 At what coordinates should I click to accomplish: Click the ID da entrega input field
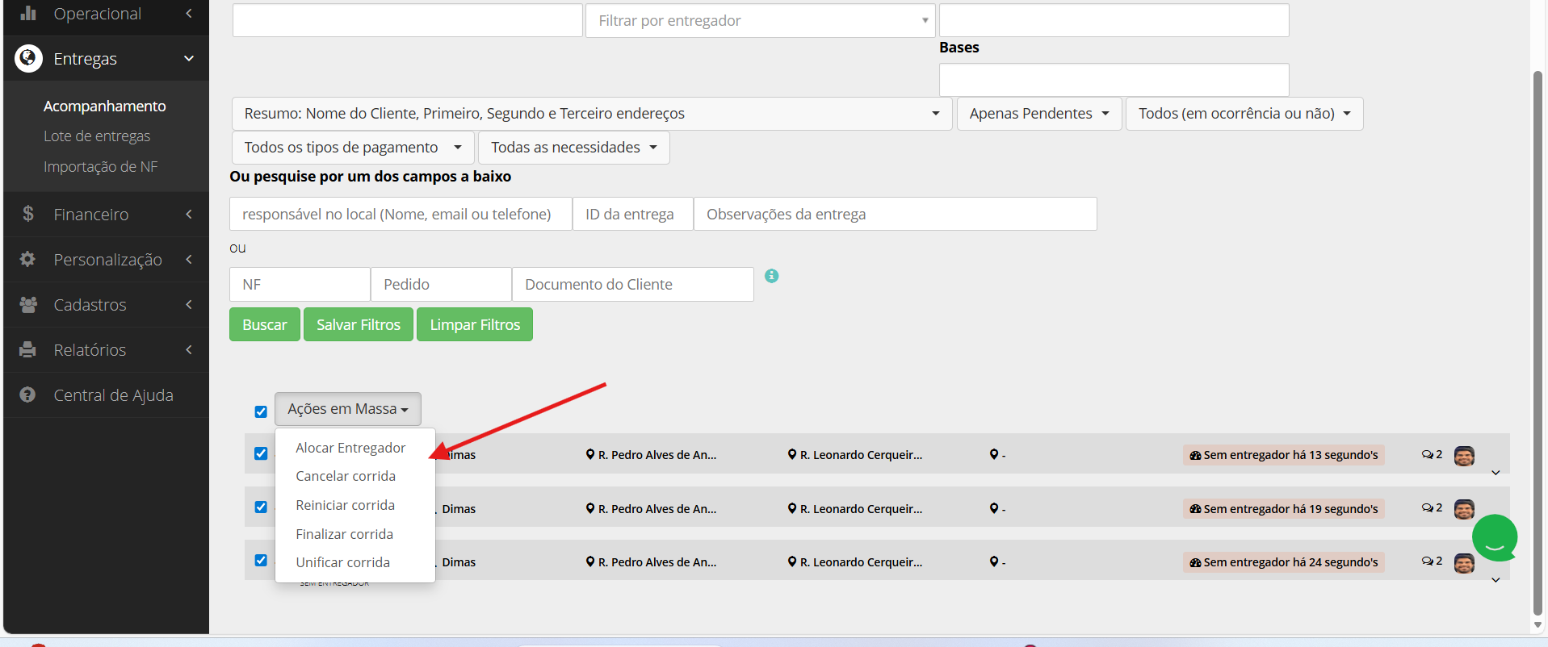point(633,214)
